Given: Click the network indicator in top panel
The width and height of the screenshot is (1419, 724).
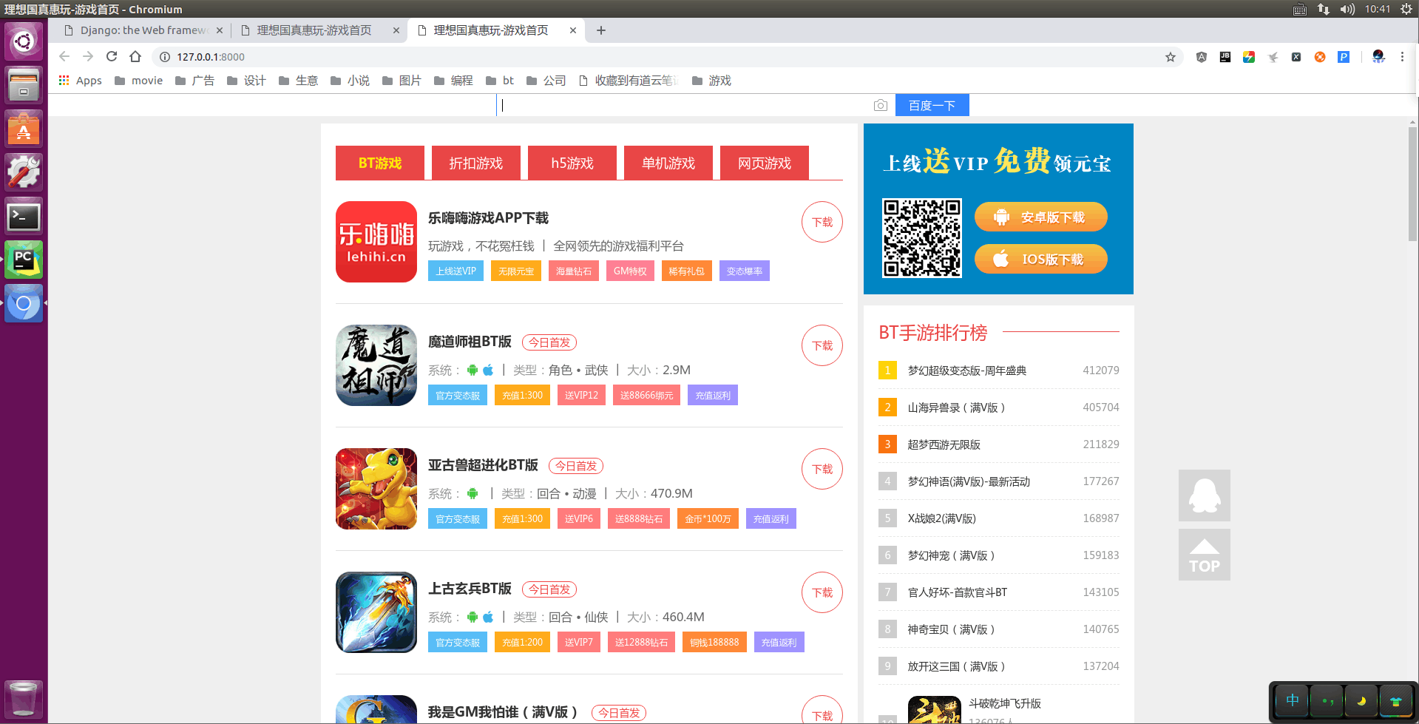Looking at the screenshot, I should point(1324,9).
